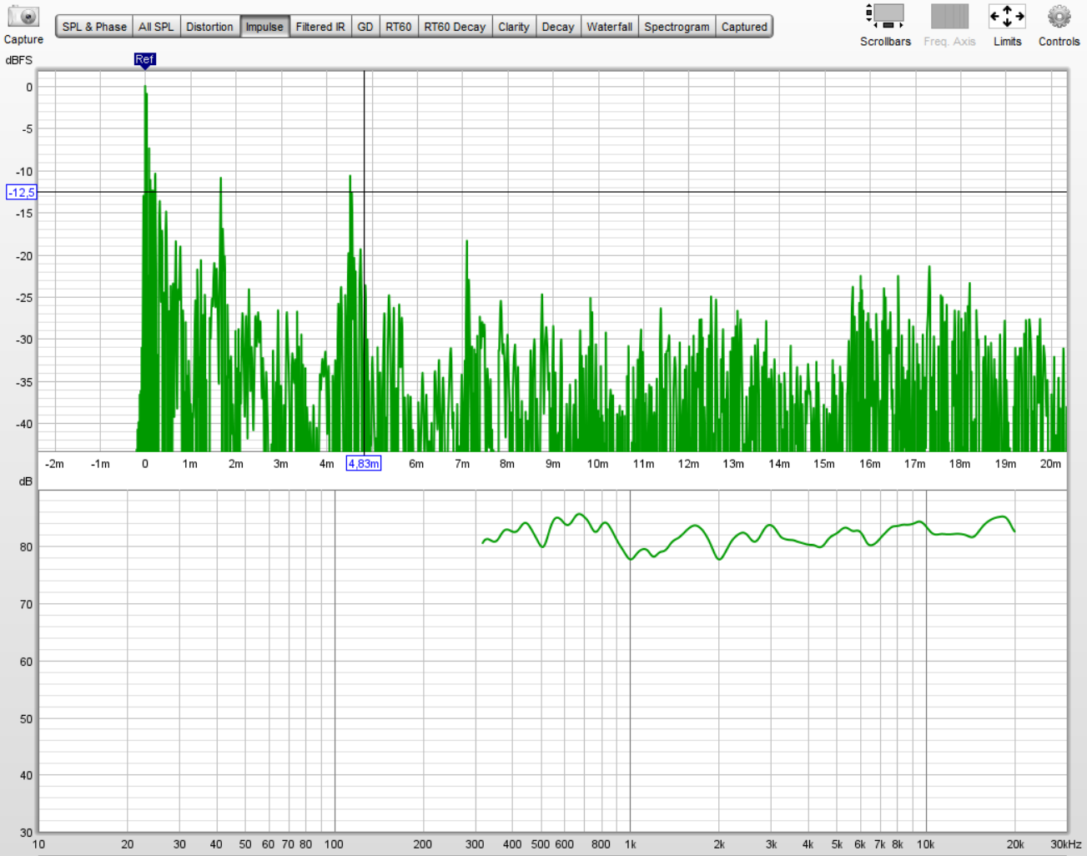Switch to the SPL & Phase tab

pos(94,27)
